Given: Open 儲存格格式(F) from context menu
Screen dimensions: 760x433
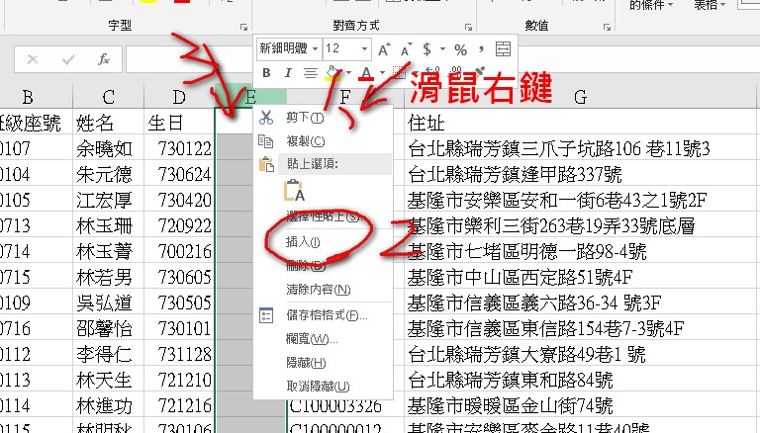Looking at the screenshot, I should tap(313, 314).
